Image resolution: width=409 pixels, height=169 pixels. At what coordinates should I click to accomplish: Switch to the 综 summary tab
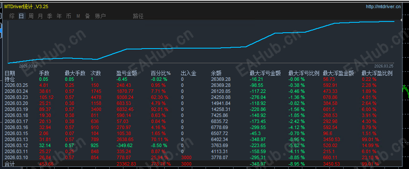12,16
